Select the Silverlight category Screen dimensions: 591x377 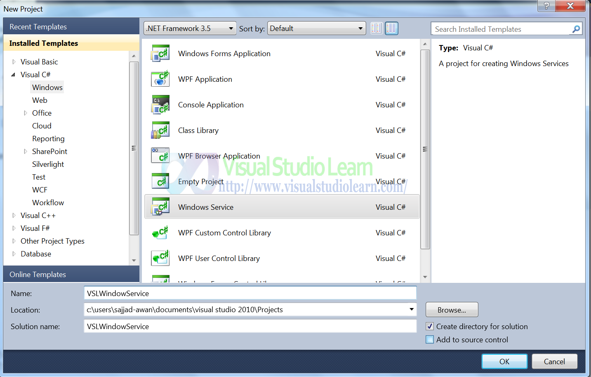coord(48,164)
